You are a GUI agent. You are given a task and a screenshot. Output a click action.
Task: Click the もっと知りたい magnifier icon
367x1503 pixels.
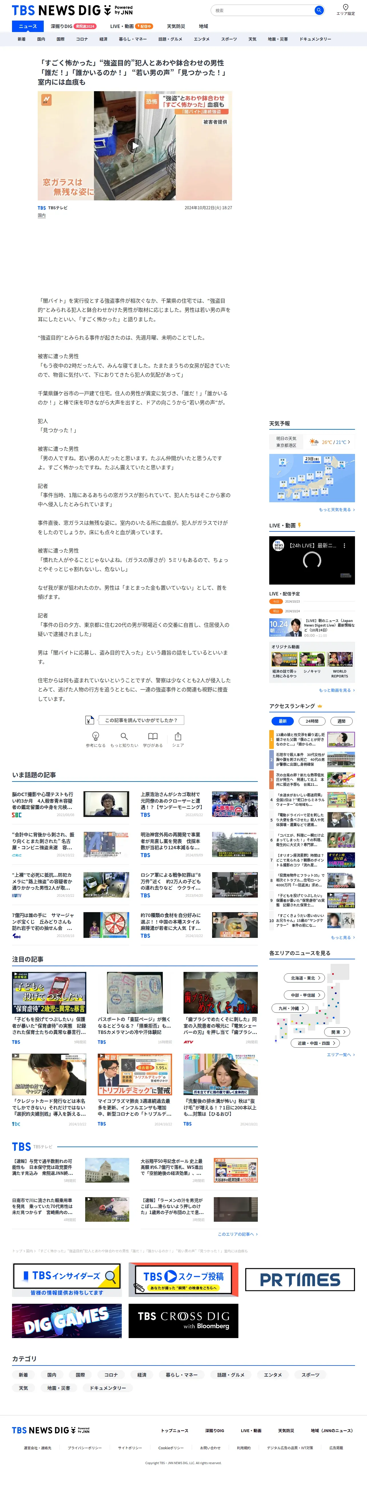pyautogui.click(x=124, y=736)
